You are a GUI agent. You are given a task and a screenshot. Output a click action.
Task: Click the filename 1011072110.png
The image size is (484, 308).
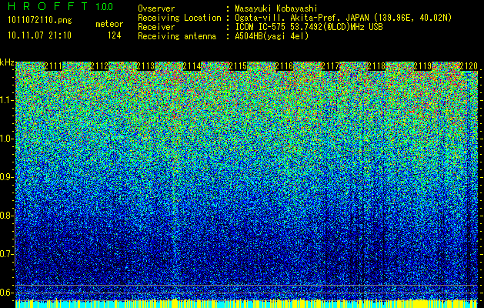(40, 21)
